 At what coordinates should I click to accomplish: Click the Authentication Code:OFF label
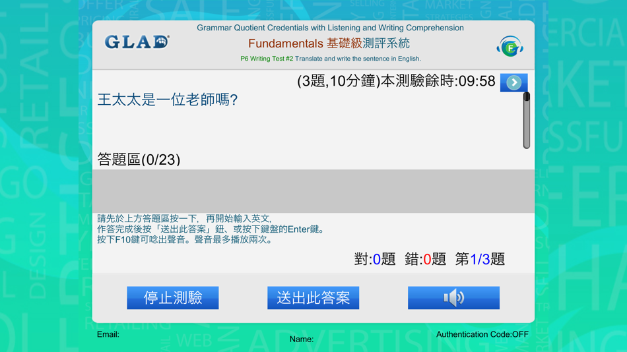tap(482, 334)
